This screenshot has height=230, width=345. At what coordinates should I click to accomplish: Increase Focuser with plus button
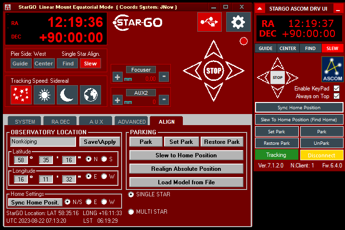[117, 77]
